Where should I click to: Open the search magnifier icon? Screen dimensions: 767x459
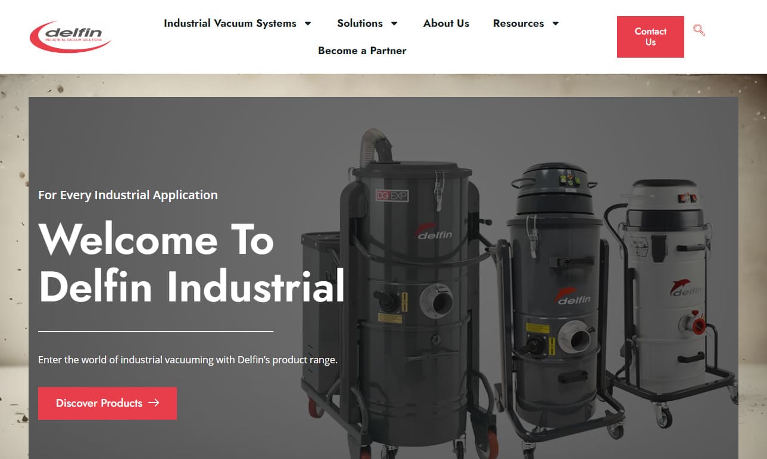coord(699,30)
